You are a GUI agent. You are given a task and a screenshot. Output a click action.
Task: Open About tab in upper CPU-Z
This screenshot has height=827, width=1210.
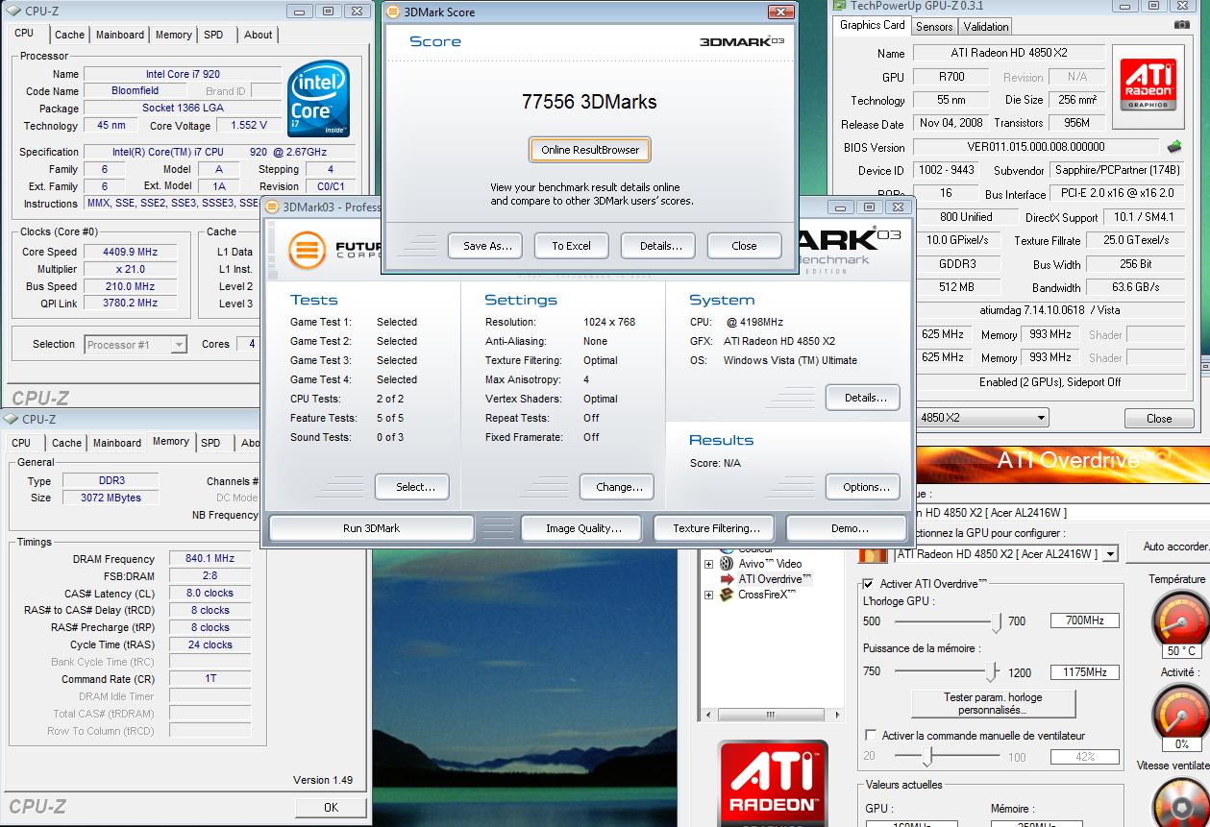point(258,35)
